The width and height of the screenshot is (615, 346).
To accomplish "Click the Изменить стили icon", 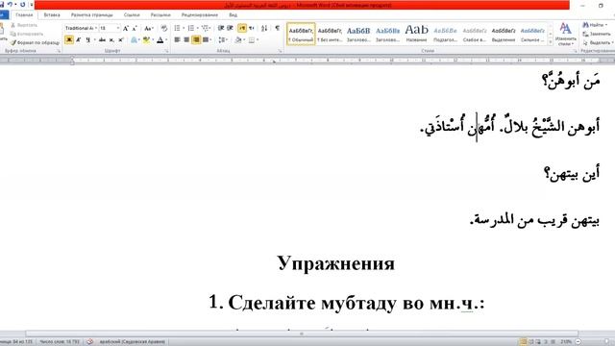I will point(565,34).
